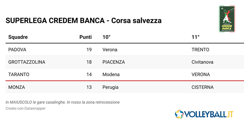Click Padova's 19 points value
Image resolution: width=244 pixels, height=127 pixels.
(x=89, y=50)
